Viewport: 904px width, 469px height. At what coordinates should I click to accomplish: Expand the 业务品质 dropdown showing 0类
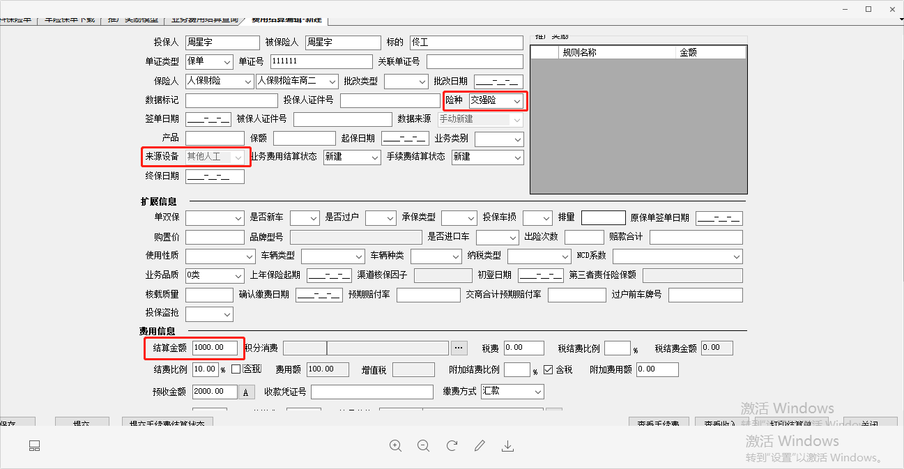(x=215, y=275)
